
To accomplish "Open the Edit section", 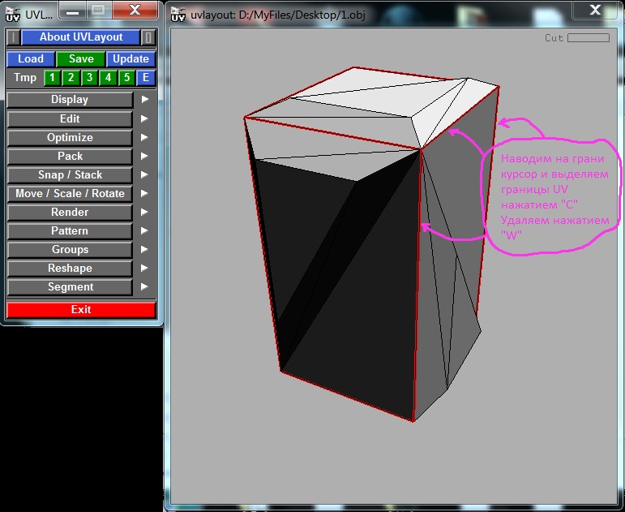I will point(70,119).
